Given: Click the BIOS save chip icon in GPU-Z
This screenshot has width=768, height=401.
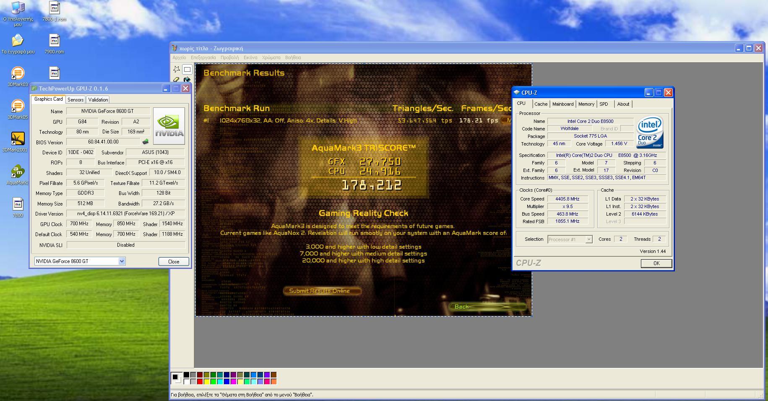Looking at the screenshot, I should pos(146,142).
